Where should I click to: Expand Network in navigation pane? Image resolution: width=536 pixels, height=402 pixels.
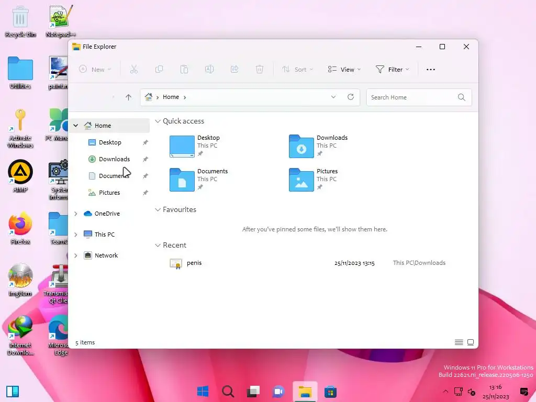click(75, 255)
